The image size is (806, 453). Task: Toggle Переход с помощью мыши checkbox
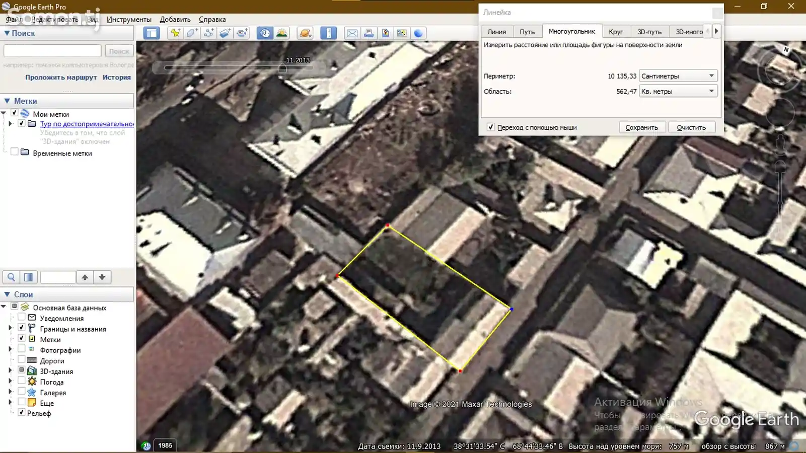(x=490, y=127)
